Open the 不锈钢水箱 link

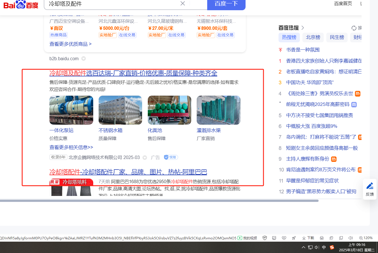(x=111, y=131)
